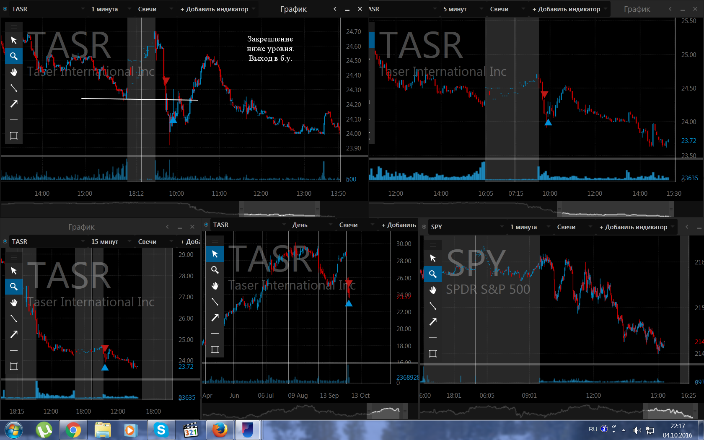This screenshot has height=440, width=704.
Task: Open the 'Свечи' chart type dropdown in top-left chart
Action: point(155,9)
